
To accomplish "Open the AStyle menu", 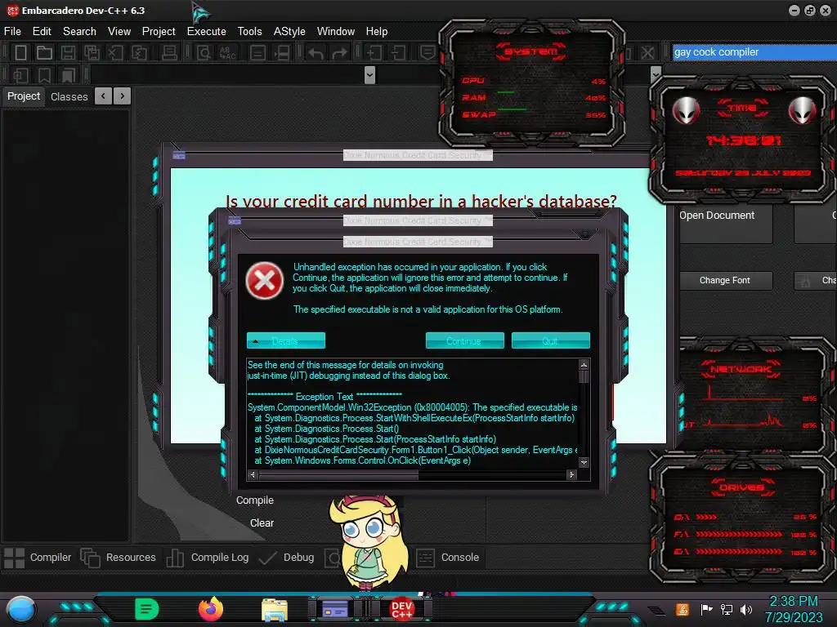I will [x=289, y=32].
